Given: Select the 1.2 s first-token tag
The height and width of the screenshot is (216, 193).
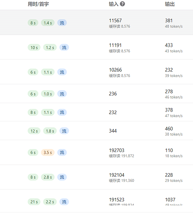Looking at the screenshot, I should 50,48.
